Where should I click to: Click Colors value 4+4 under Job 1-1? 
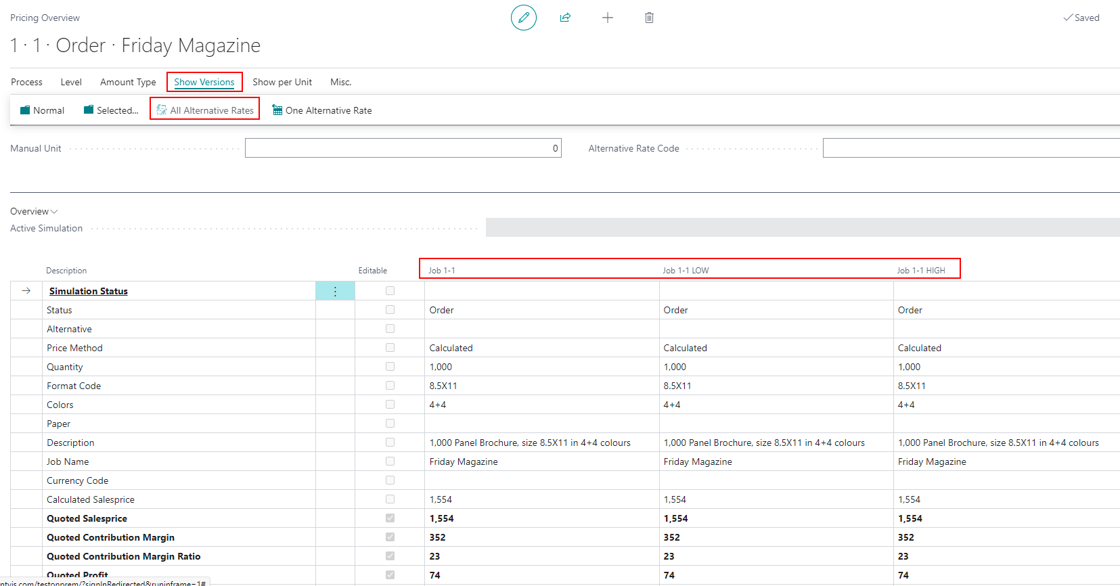[438, 405]
